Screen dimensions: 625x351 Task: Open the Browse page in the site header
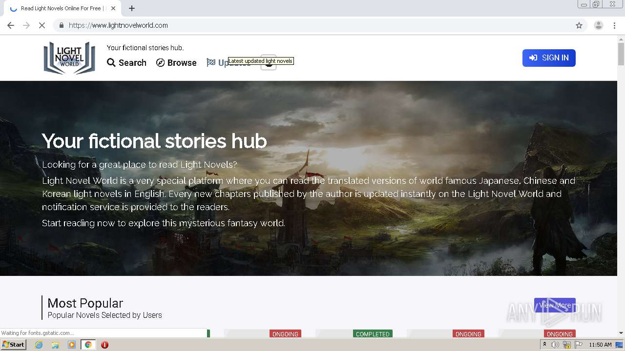click(x=176, y=63)
